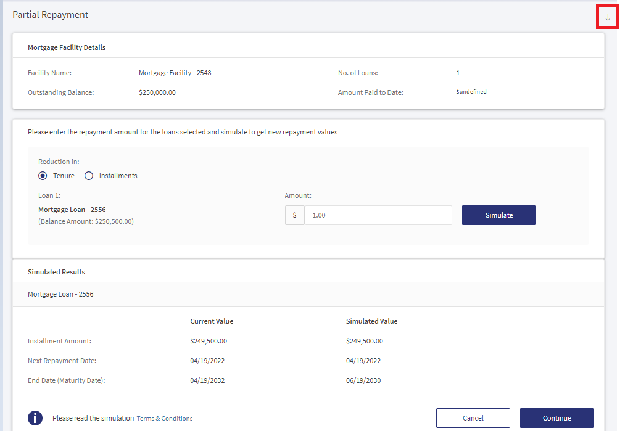Select the Mortgage Facility Details header

(x=67, y=47)
